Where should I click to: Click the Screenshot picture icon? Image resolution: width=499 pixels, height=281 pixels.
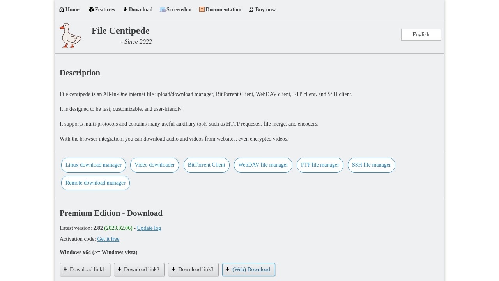click(163, 10)
